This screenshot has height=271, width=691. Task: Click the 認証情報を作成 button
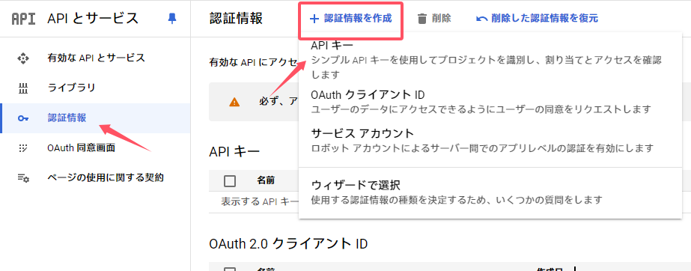[351, 19]
